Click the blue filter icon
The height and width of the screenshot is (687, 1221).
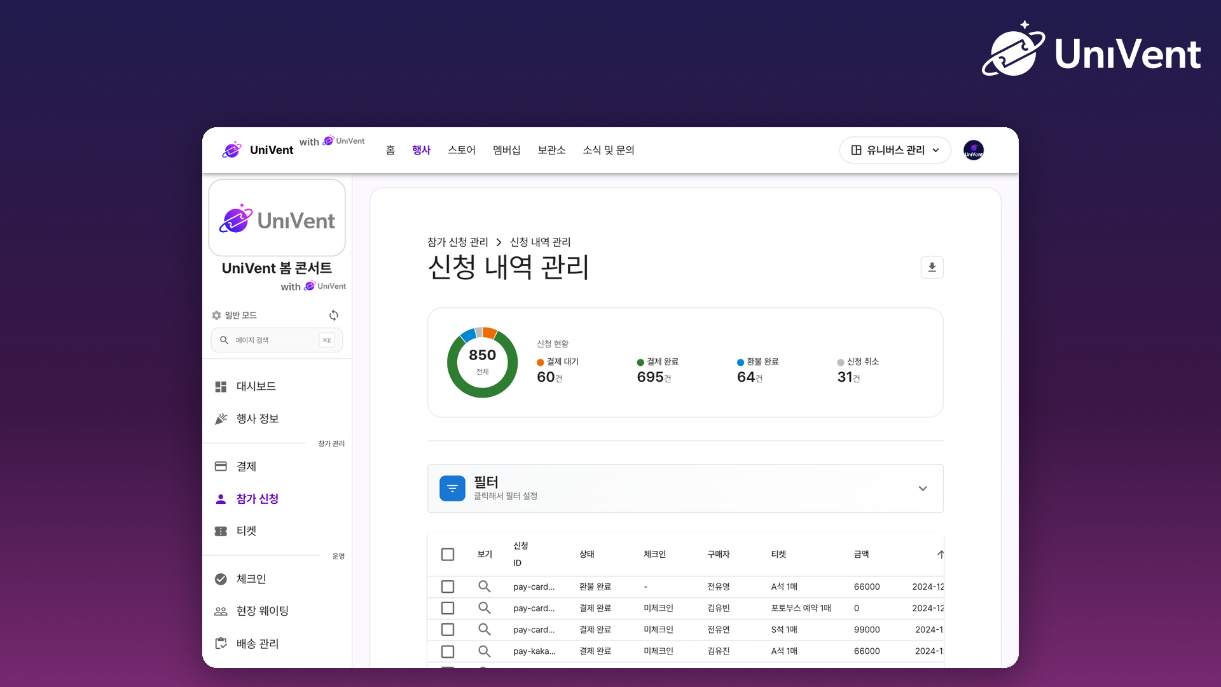point(452,489)
